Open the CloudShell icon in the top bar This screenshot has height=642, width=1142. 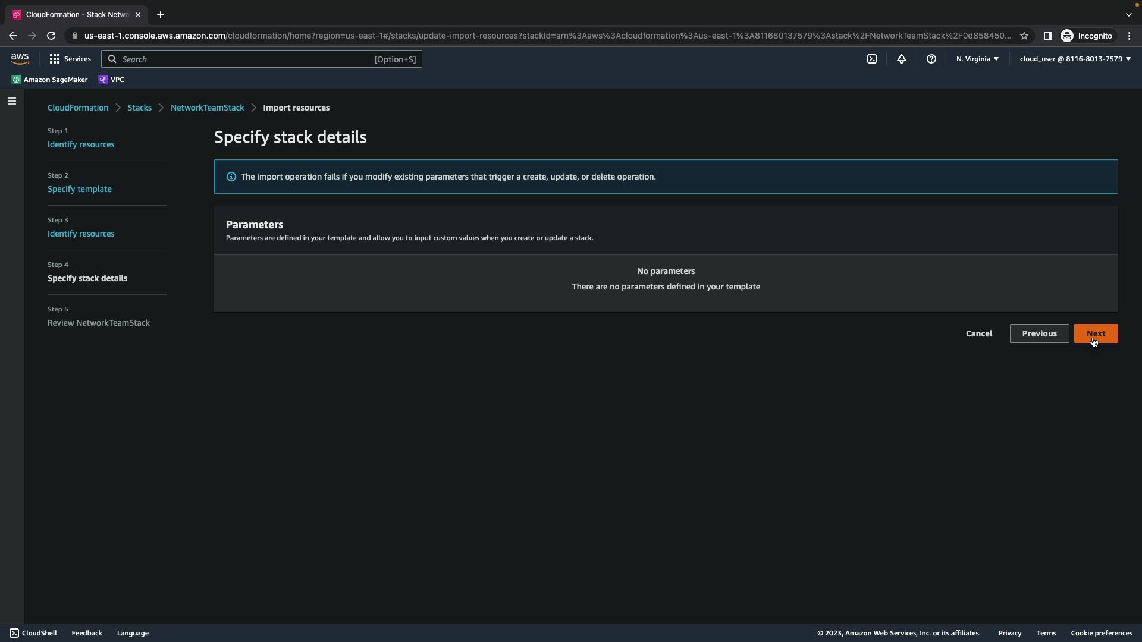coord(872,59)
